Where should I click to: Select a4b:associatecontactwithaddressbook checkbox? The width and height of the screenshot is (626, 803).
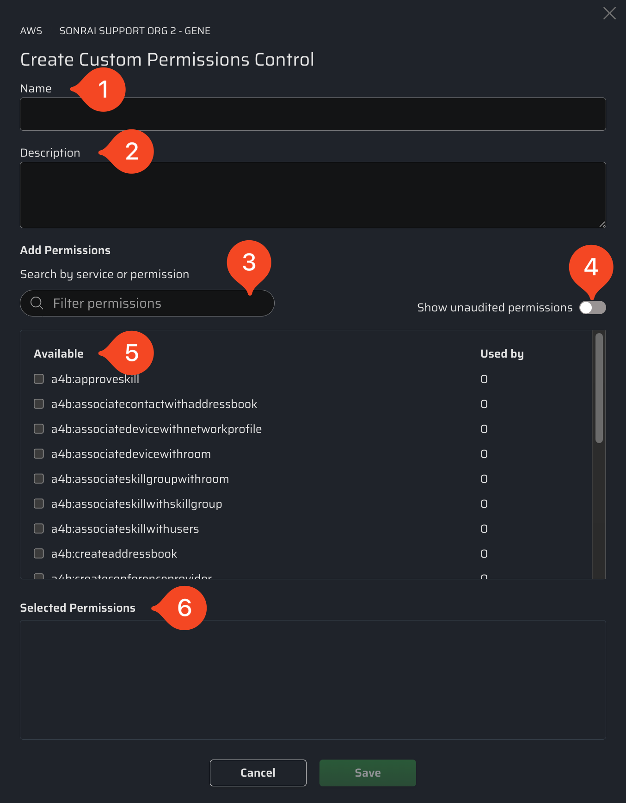pyautogui.click(x=39, y=404)
